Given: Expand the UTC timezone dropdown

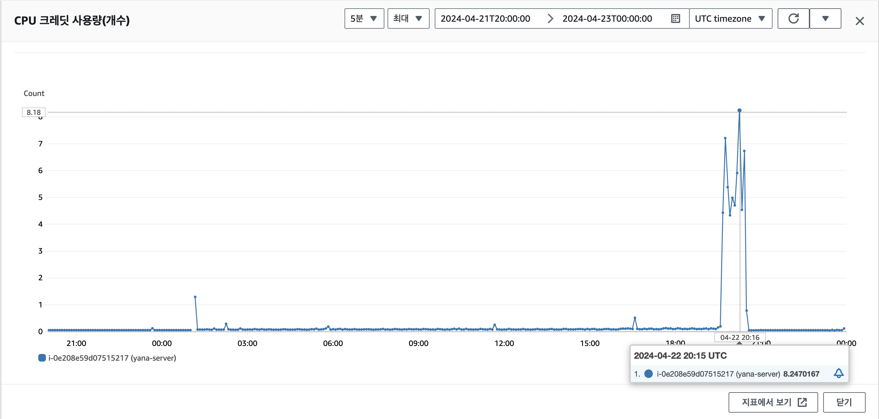Looking at the screenshot, I should pyautogui.click(x=730, y=18).
